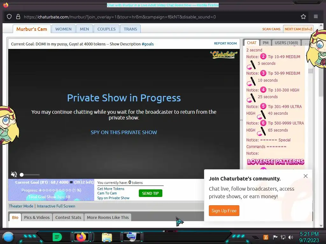326x244 pixels.
Task: Open the green notes app on taskbar
Action: click(x=57, y=237)
